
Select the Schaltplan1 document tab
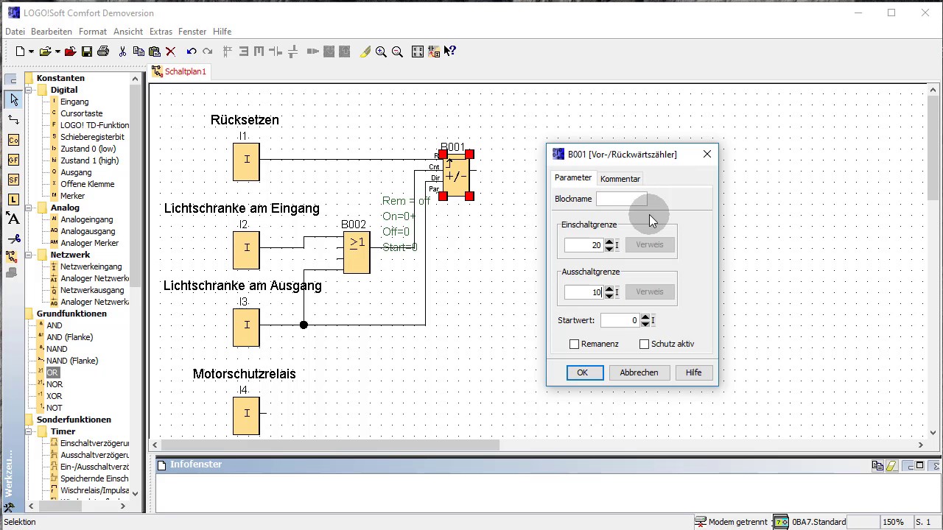click(180, 71)
